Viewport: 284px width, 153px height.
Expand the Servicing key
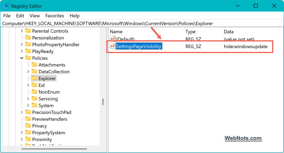tap(28, 99)
